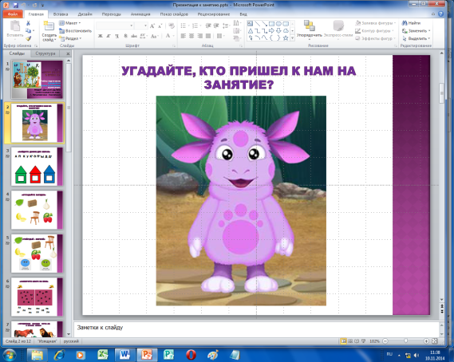Open the Макет layout dropdown
Screen dimensions: 454x362
point(69,23)
